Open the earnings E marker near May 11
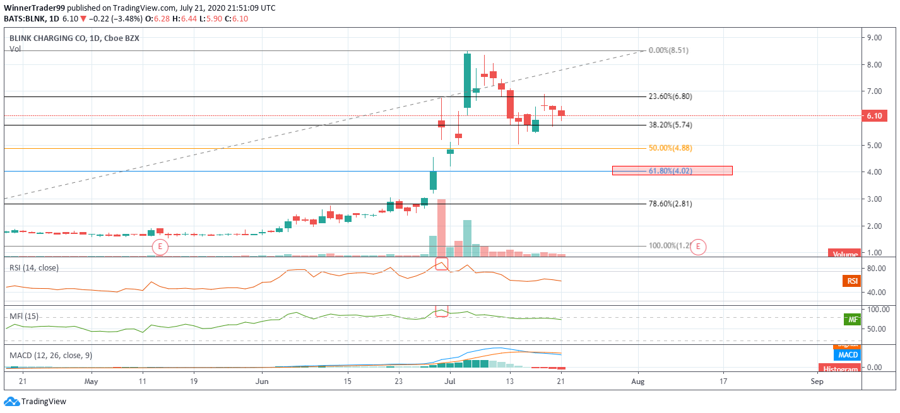Image resolution: width=900 pixels, height=413 pixels. click(160, 247)
